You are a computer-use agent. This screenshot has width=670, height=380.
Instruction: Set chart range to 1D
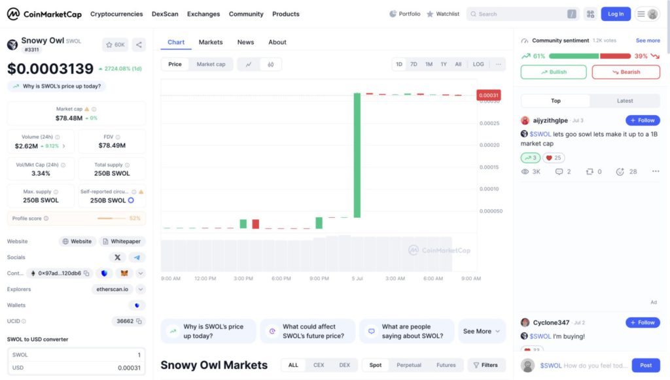(x=399, y=64)
